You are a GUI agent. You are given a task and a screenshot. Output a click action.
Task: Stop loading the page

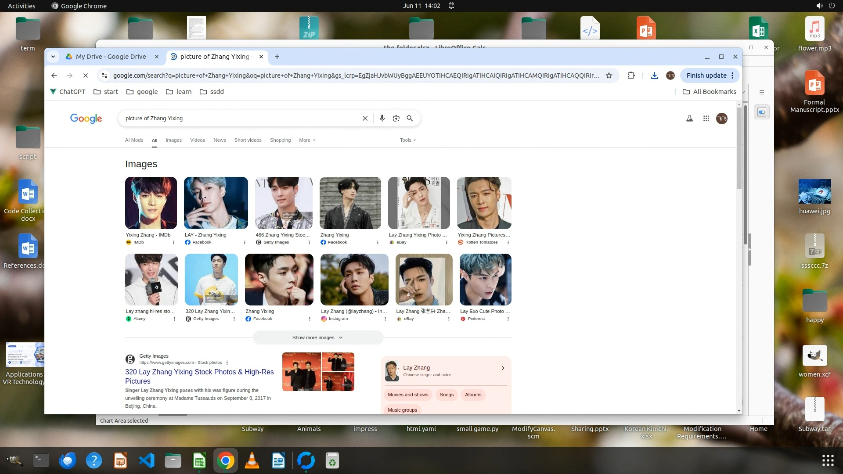tap(86, 75)
